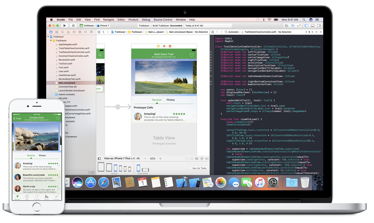Open the Navigate menu

click(x=109, y=20)
